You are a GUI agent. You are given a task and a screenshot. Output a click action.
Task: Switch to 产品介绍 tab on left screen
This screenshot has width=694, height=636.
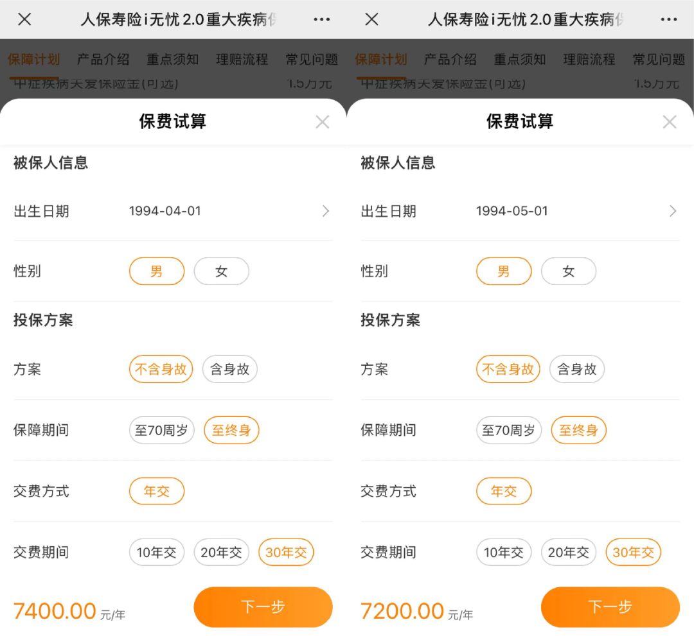tap(103, 59)
